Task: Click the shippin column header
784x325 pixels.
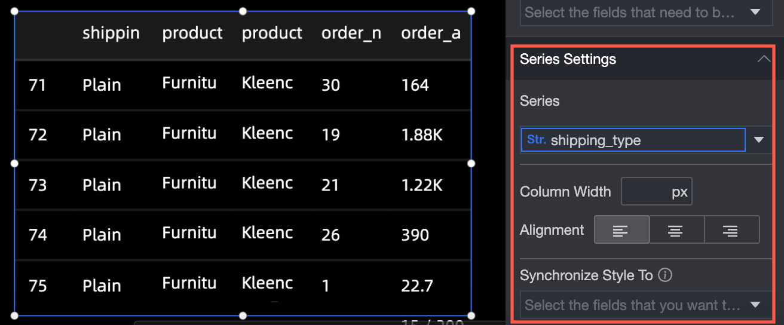Action: click(x=111, y=33)
